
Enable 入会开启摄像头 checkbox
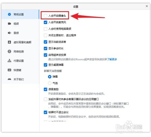45,16
